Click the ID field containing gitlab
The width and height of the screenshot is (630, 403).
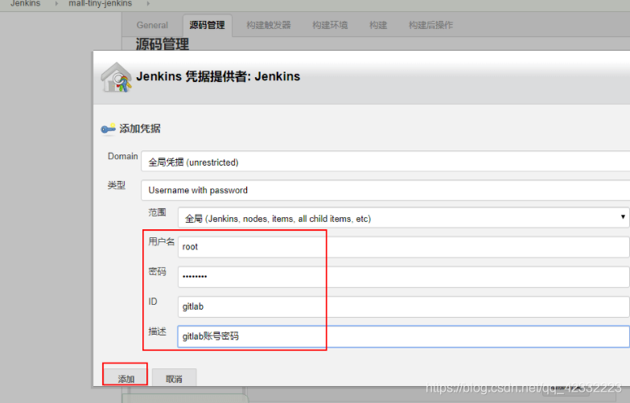pos(403,306)
